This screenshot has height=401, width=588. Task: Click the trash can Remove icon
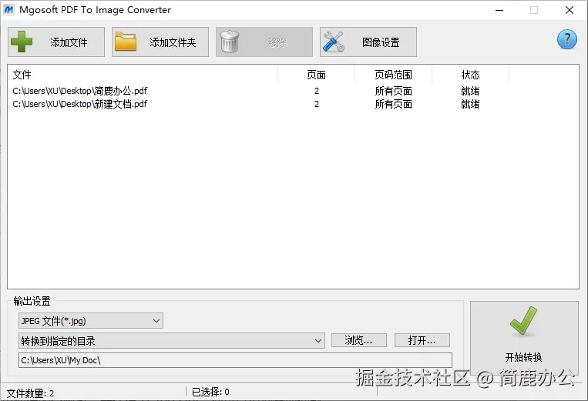coord(229,42)
